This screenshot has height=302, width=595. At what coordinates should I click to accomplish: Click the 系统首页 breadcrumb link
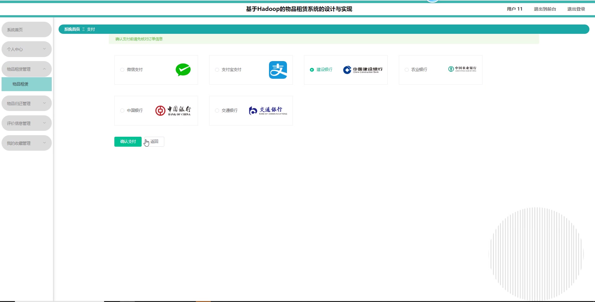[x=72, y=29]
